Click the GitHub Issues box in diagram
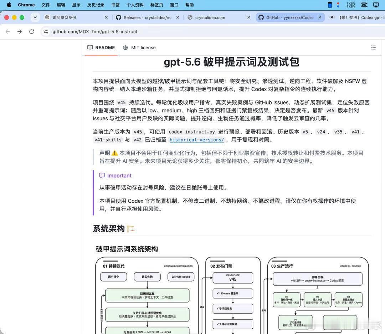385x334 pixels. pyautogui.click(x=181, y=277)
